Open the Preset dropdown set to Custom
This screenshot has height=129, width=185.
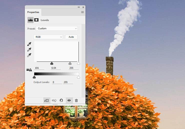pos(57,28)
